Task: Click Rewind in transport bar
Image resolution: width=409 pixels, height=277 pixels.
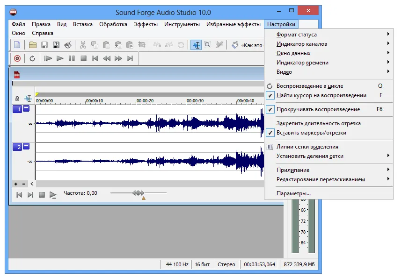Action: [106, 58]
